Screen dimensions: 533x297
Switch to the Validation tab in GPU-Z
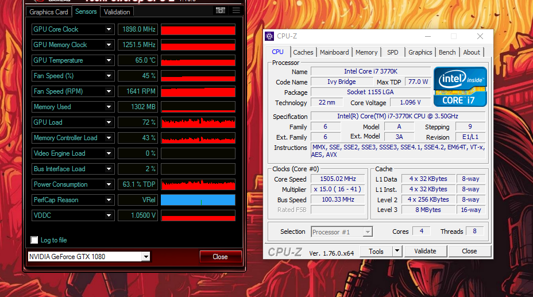click(117, 12)
